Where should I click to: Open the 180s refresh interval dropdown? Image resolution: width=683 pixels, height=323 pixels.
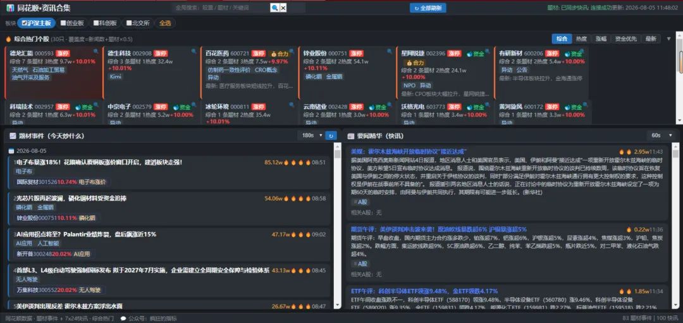tap(311, 136)
